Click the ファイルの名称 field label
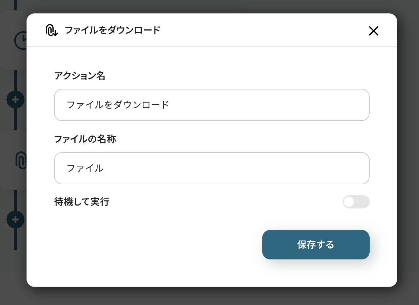This screenshot has height=305, width=419. [85, 139]
